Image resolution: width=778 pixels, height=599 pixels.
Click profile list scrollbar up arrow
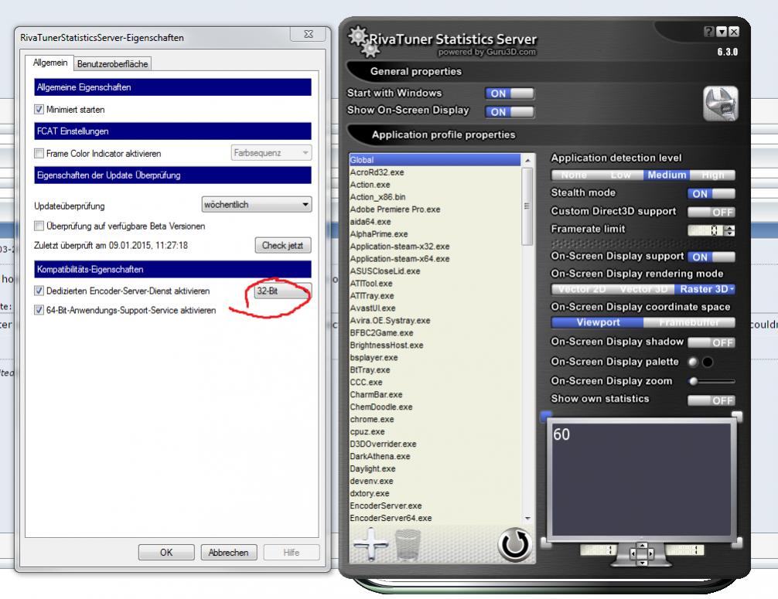(527, 160)
